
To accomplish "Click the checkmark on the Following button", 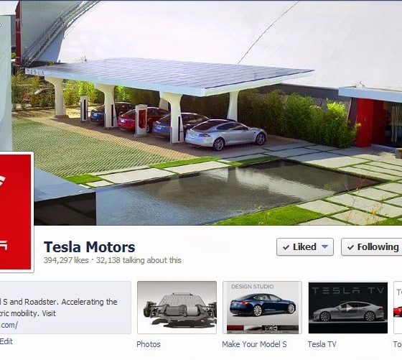I will pos(350,247).
